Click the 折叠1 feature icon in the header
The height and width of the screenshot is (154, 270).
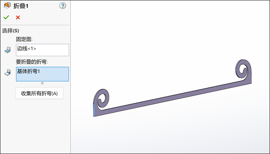[7, 5]
